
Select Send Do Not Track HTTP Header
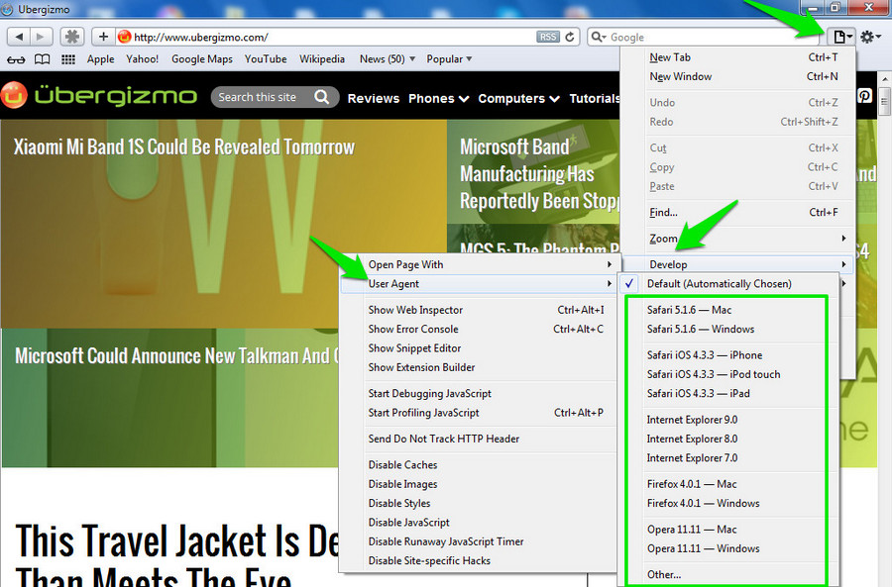click(479, 439)
